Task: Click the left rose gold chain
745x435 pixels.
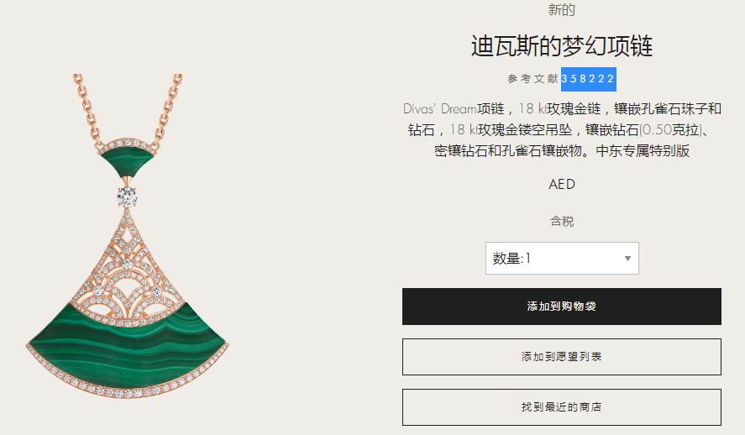Action: pos(88,110)
